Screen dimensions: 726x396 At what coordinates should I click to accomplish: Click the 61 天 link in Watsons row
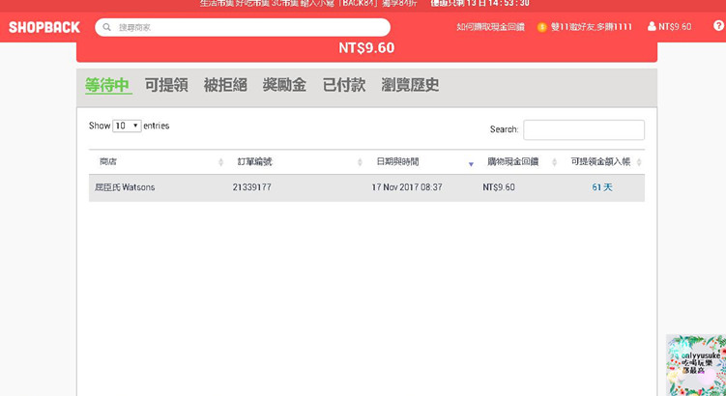602,187
